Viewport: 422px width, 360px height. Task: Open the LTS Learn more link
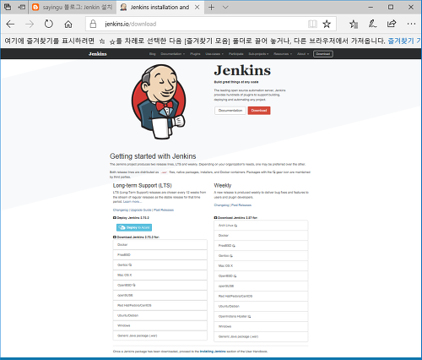(x=133, y=202)
